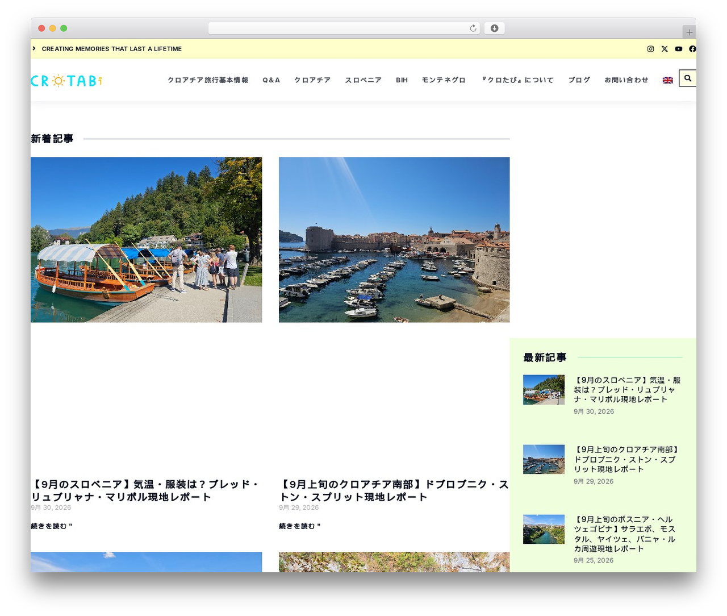Image resolution: width=727 pixels, height=616 pixels.
Task: Click the browser address bar
Action: point(344,28)
